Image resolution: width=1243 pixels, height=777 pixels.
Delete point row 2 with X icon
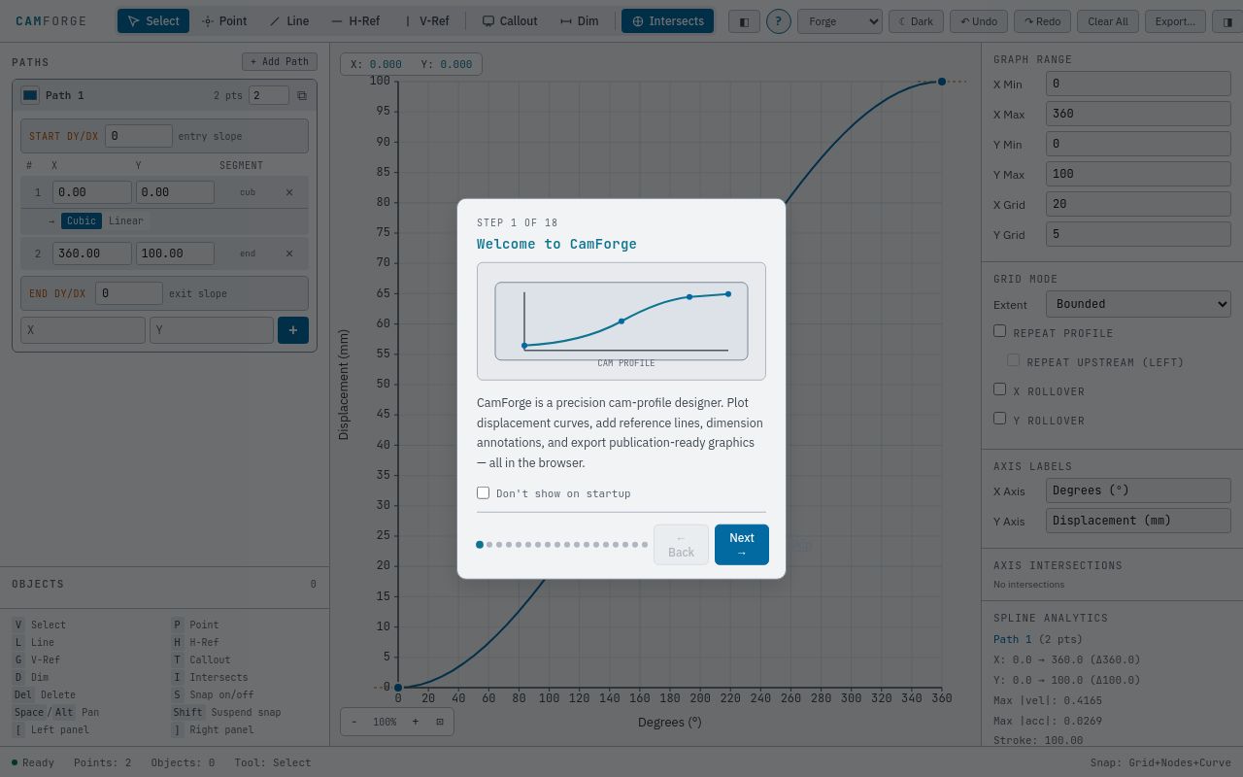click(x=289, y=253)
